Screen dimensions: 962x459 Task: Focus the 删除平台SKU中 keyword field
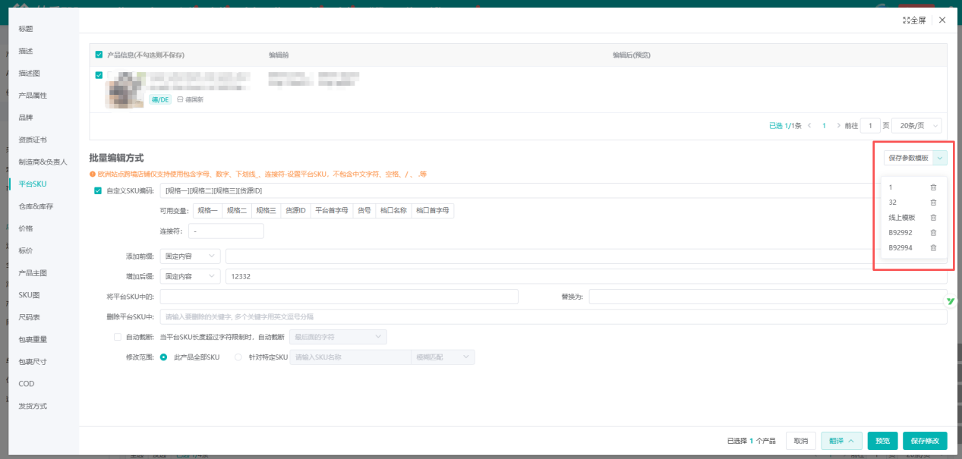tap(554, 316)
